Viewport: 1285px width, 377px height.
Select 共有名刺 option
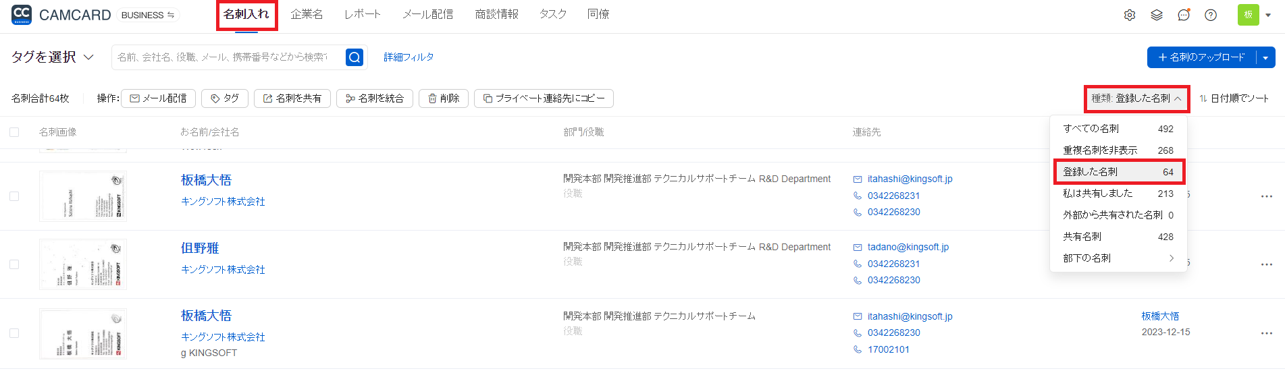[1118, 237]
